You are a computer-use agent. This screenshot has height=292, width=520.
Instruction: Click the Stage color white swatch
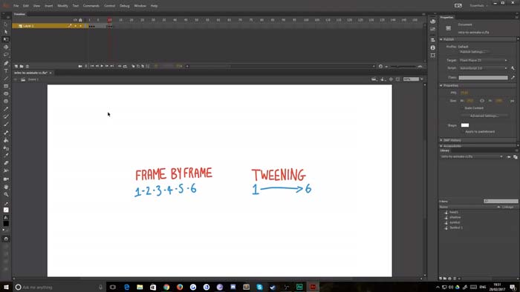click(465, 125)
